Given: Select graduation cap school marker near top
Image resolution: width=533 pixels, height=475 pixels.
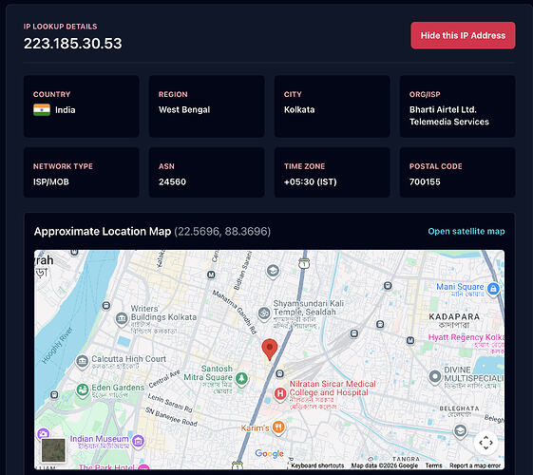Looking at the screenshot, I should [273, 272].
